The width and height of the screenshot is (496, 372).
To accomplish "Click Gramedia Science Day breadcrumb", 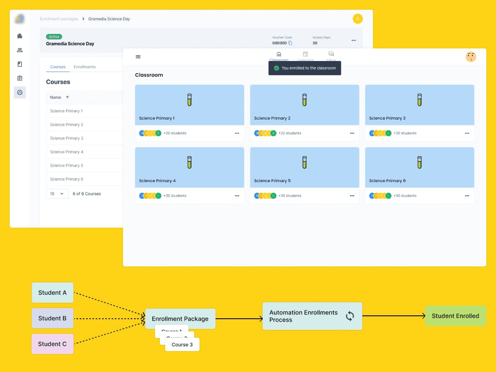I will (x=109, y=19).
